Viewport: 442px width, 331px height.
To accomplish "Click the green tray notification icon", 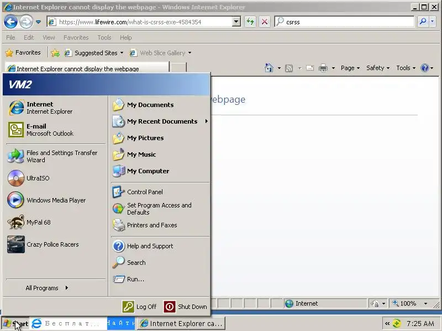I will pyautogui.click(x=397, y=323).
